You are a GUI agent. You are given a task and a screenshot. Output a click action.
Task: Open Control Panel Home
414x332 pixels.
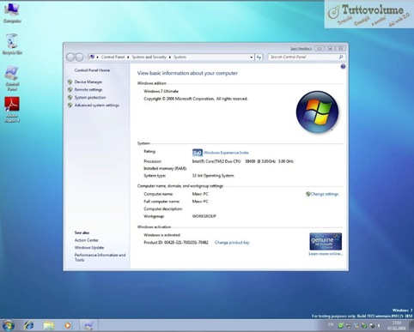click(92, 70)
